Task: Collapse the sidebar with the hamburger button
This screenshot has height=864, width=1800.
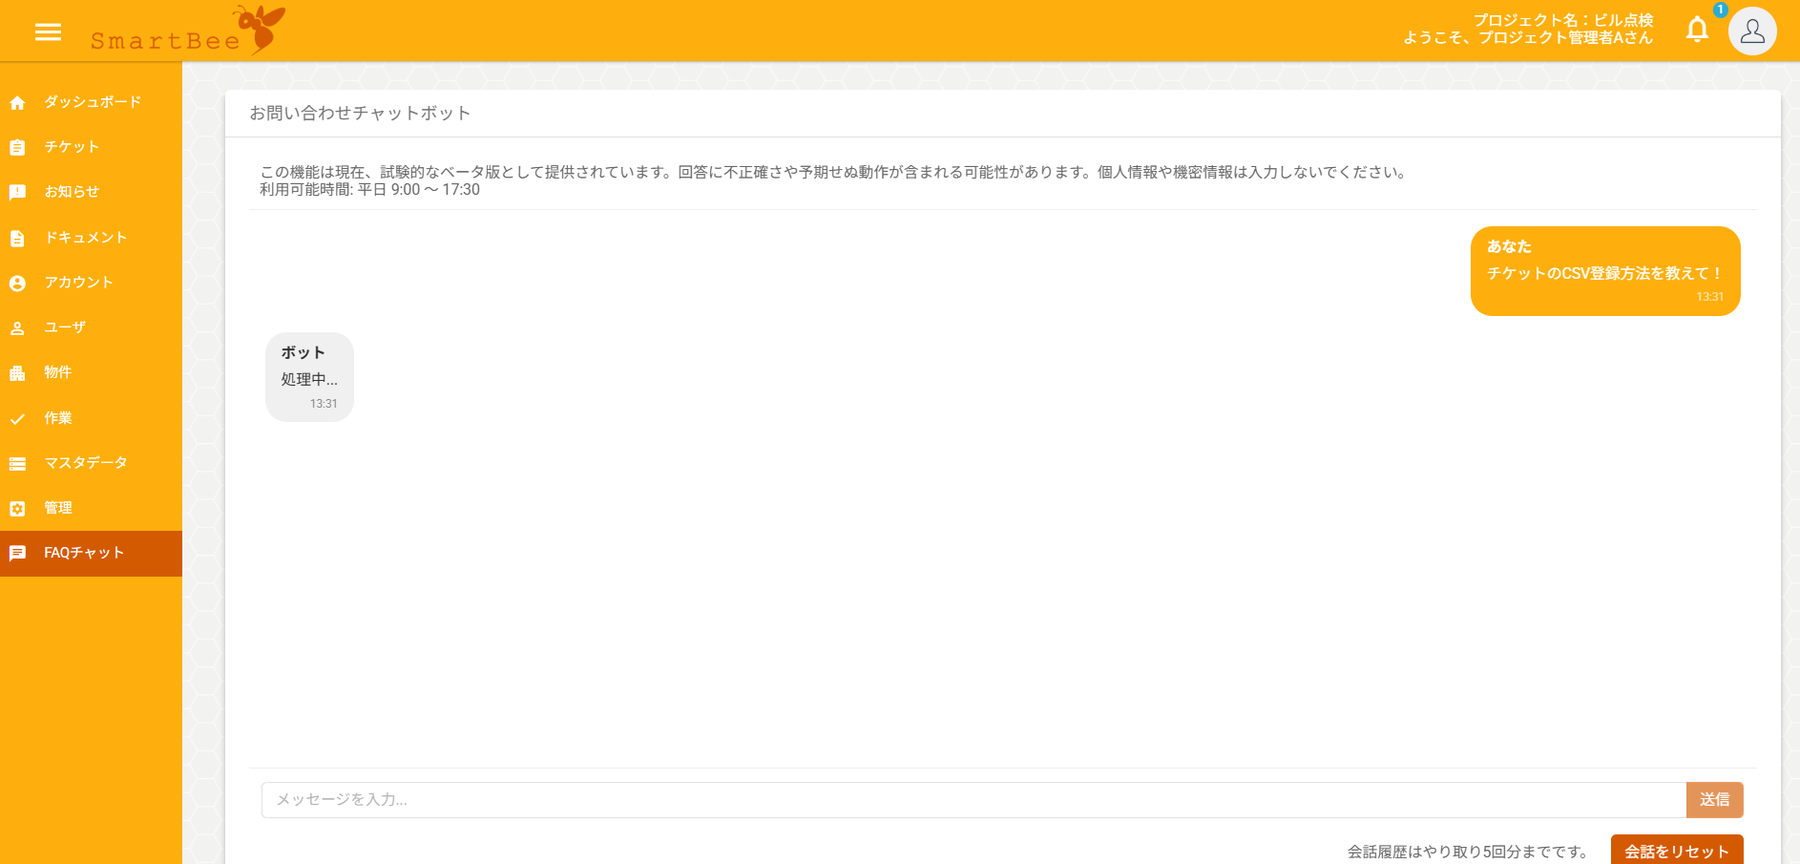Action: (48, 32)
